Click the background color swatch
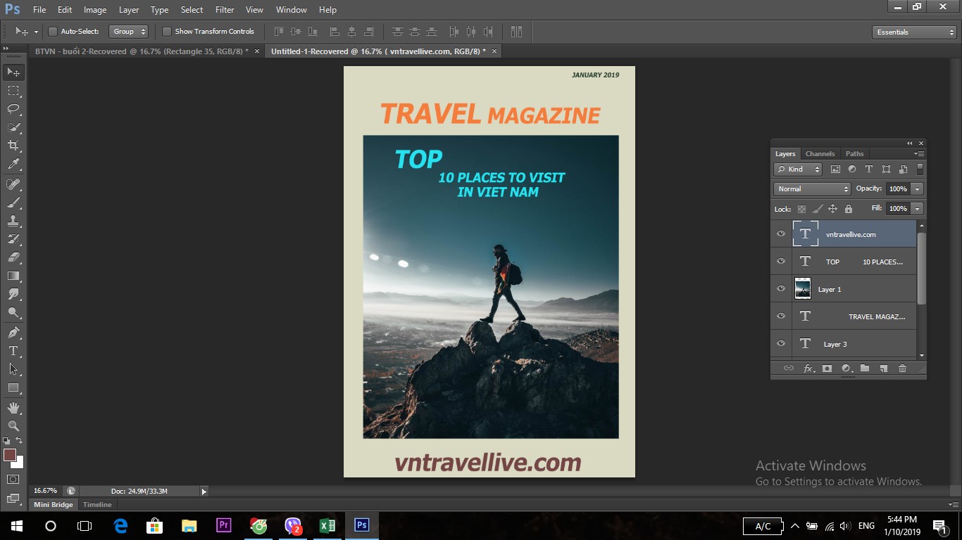 coord(19,463)
